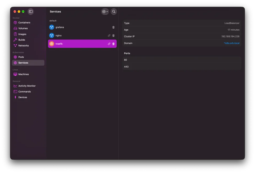The image size is (255, 173).
Task: Click the Cluster IP value 192.168.194.226
Action: [230, 37]
